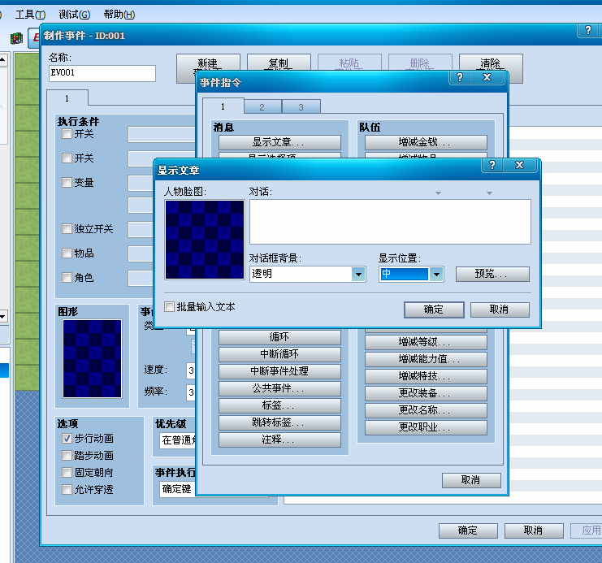Screen dimensions: 602x563
Task: Click the 新建 event page button
Action: click(208, 63)
